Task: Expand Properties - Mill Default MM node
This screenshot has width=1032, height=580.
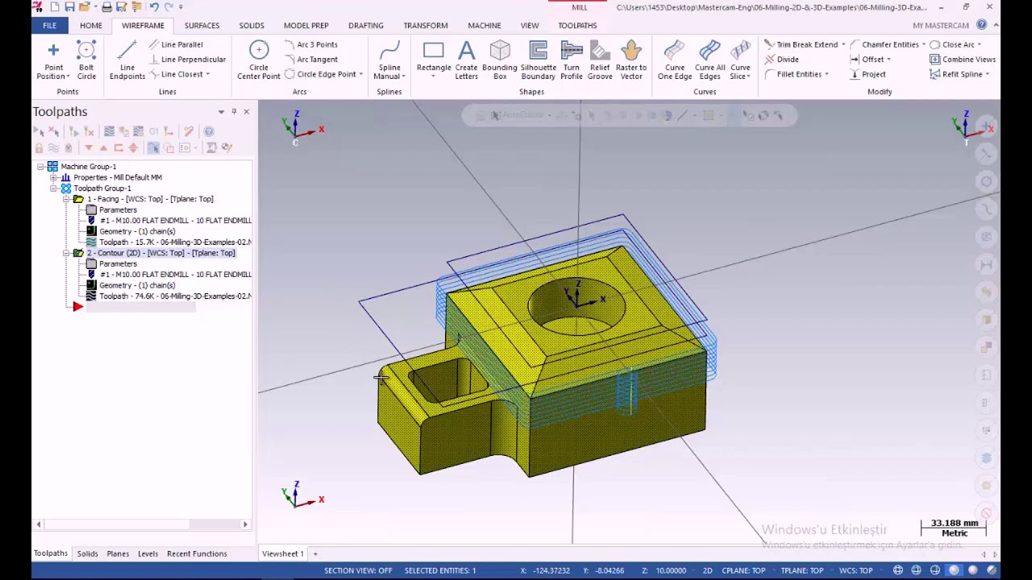Action: pos(53,177)
